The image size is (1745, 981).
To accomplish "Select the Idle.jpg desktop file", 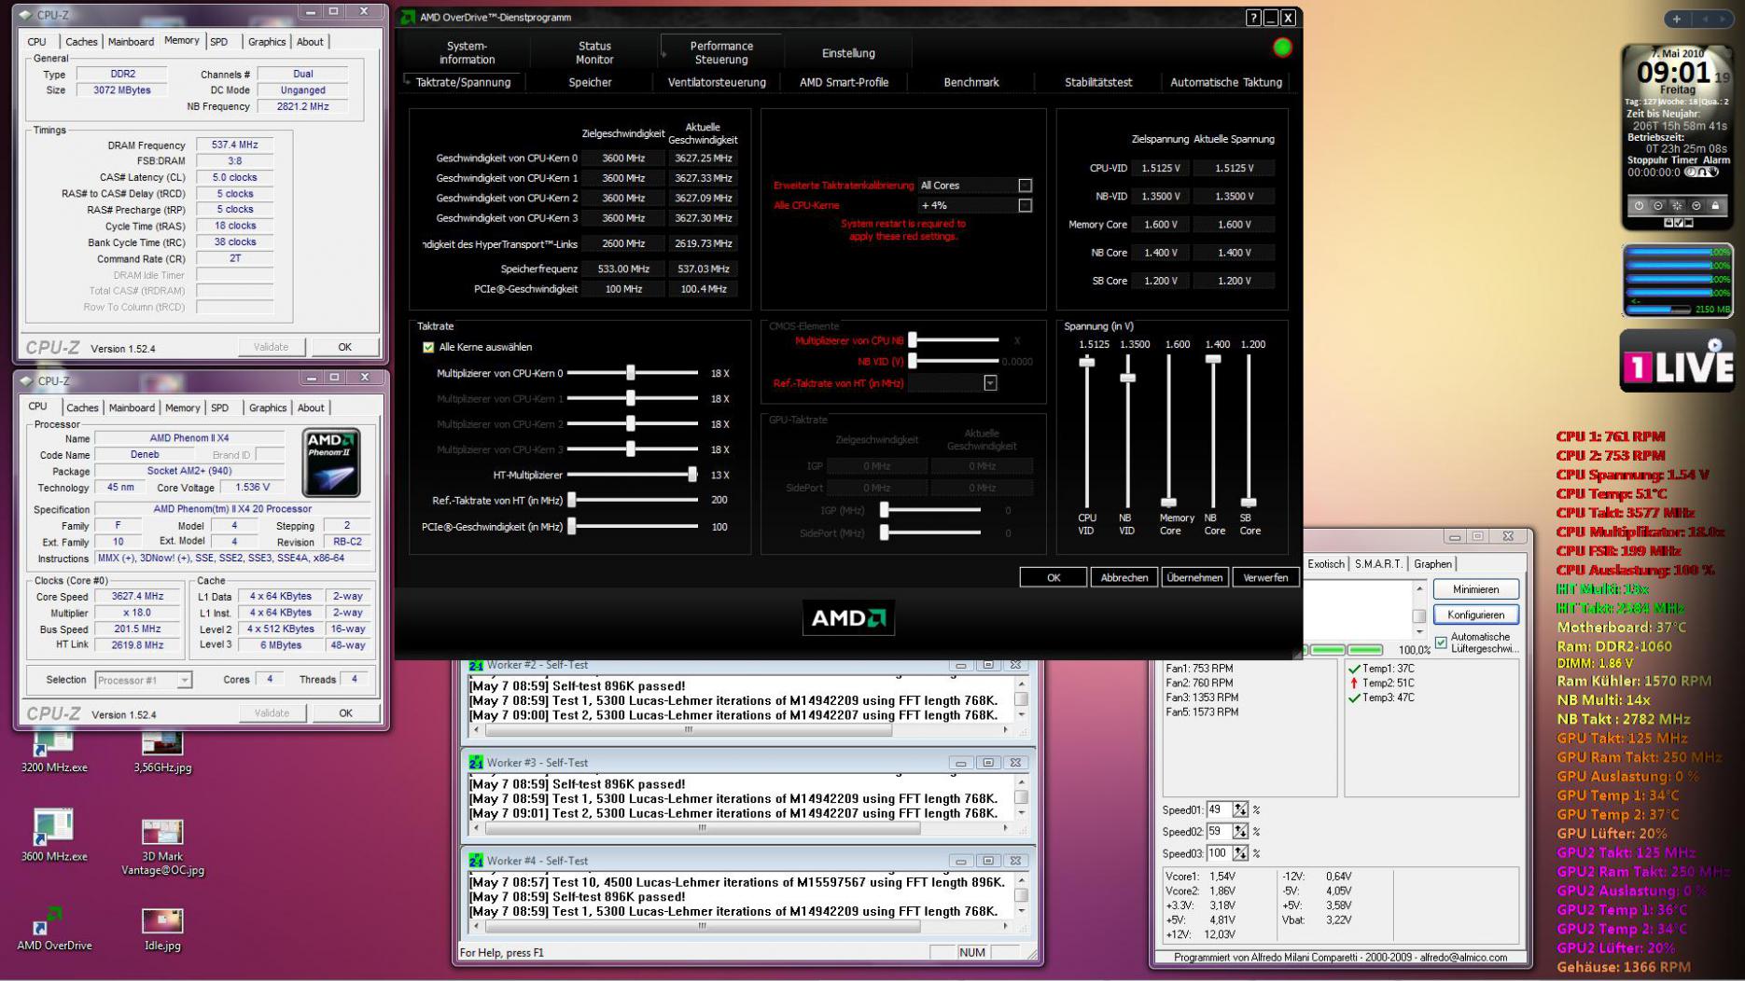I will tap(162, 929).
